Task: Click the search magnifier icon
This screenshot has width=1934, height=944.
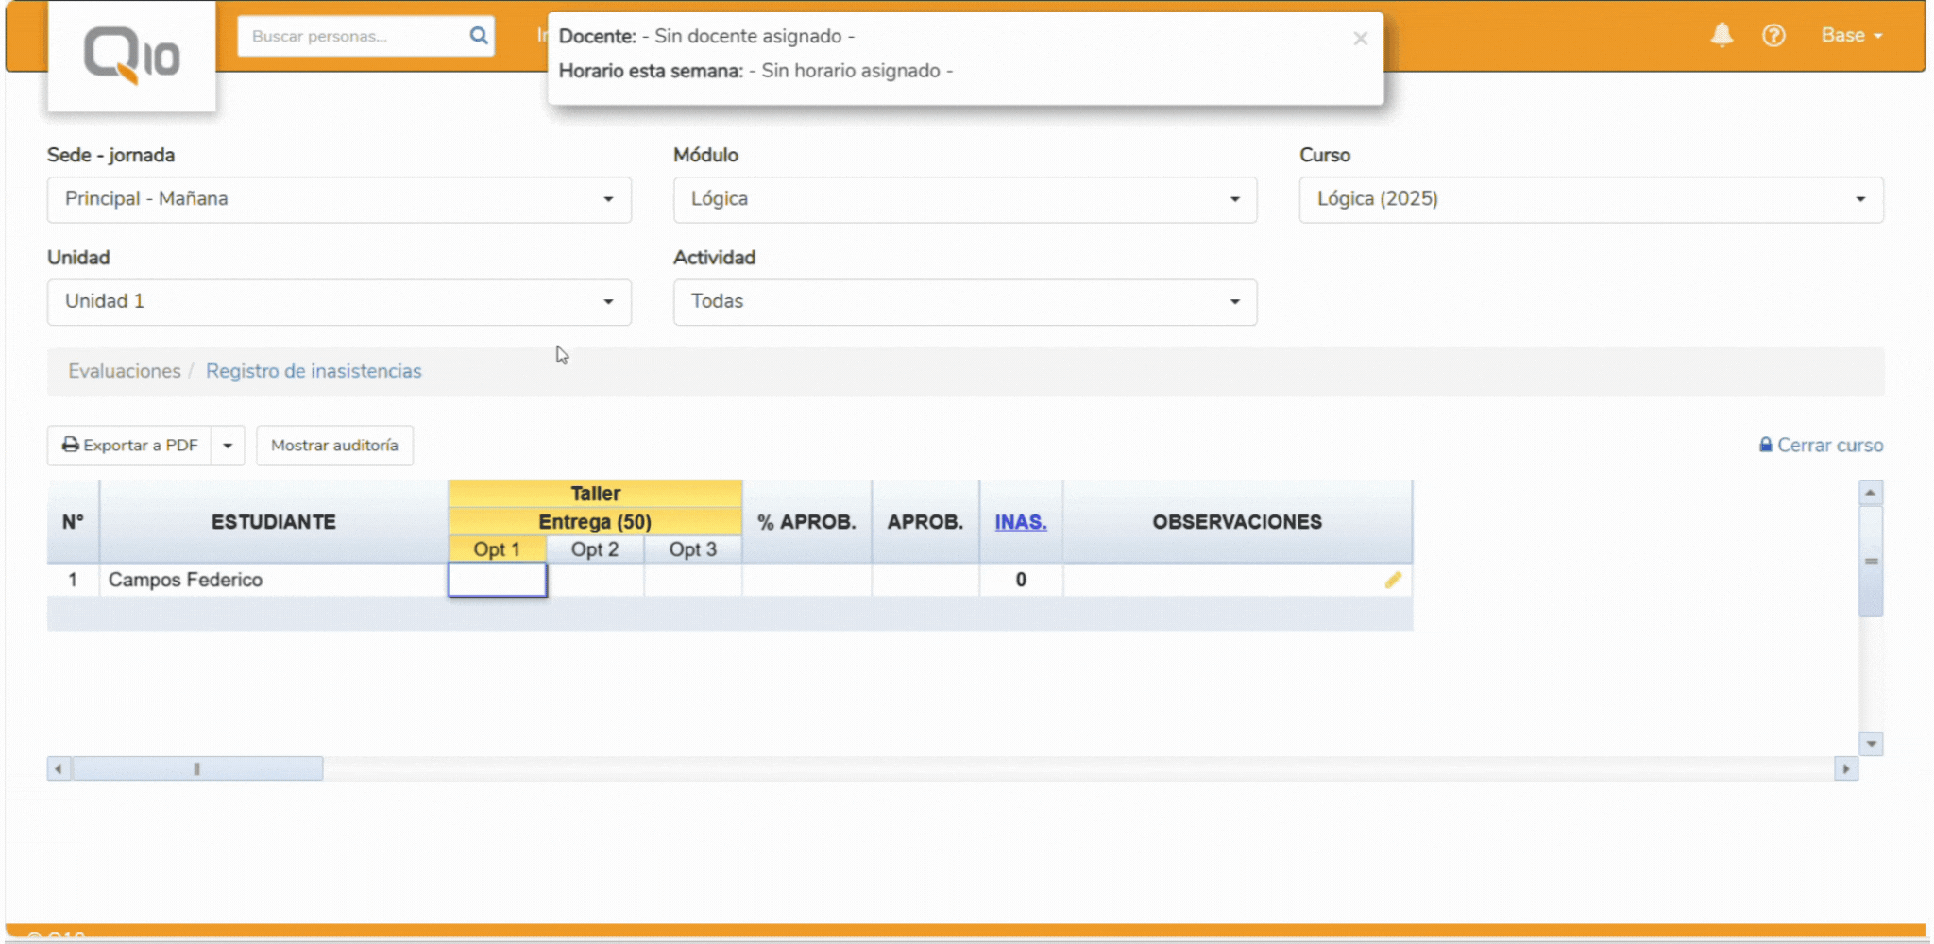Action: [479, 36]
